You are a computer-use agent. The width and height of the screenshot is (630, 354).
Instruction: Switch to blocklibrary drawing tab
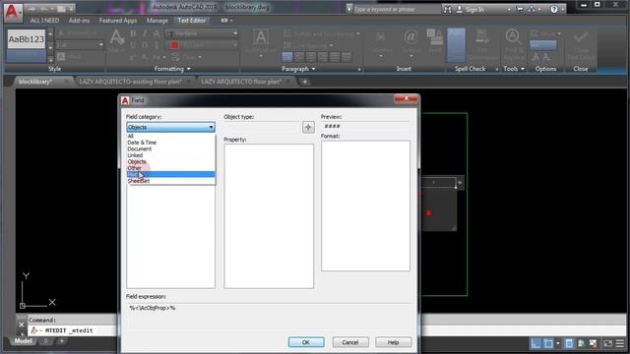(35, 82)
